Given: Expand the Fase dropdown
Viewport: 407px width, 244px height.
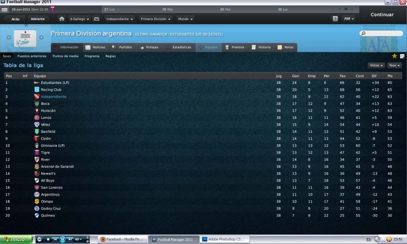Looking at the screenshot, I should point(394,65).
